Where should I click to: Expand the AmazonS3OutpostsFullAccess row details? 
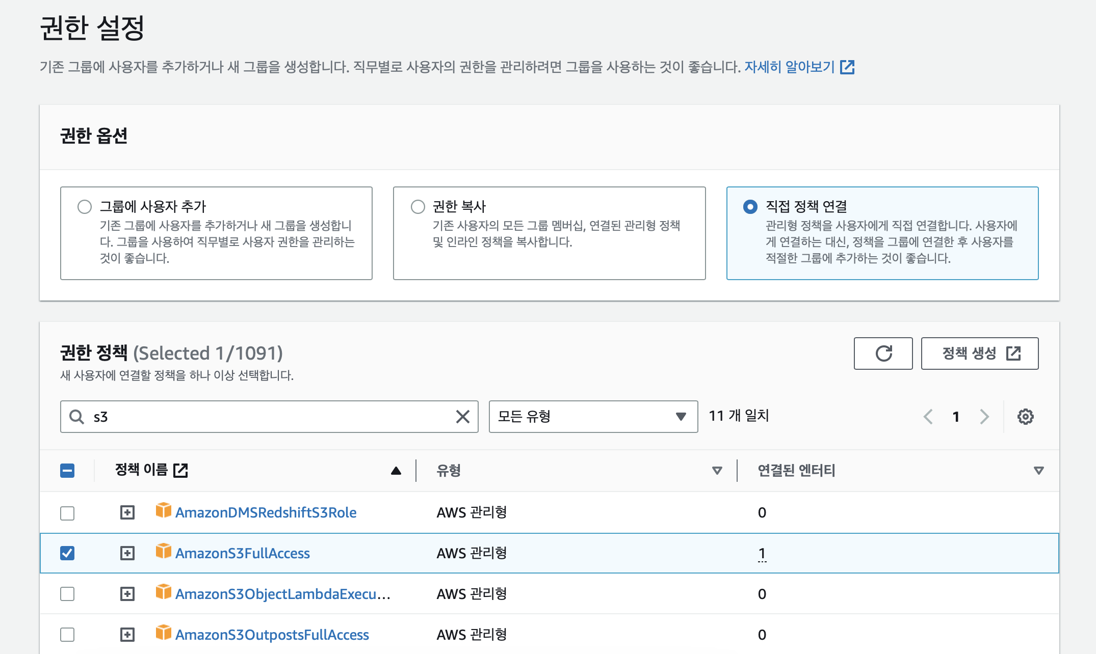pyautogui.click(x=127, y=635)
